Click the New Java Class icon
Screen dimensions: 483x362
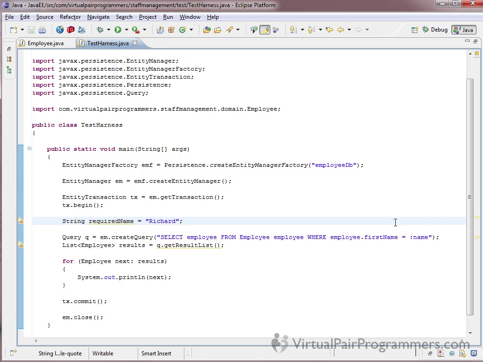183,30
